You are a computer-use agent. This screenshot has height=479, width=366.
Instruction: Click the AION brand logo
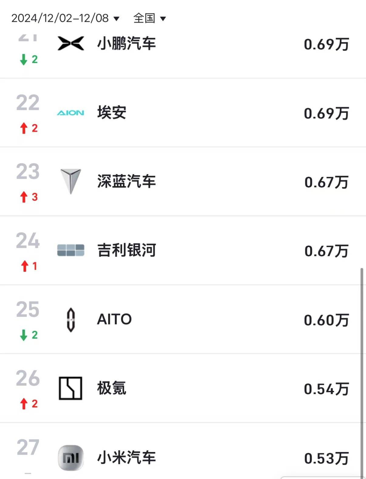click(x=70, y=113)
